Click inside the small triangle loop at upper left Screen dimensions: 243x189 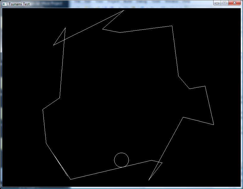61,38
